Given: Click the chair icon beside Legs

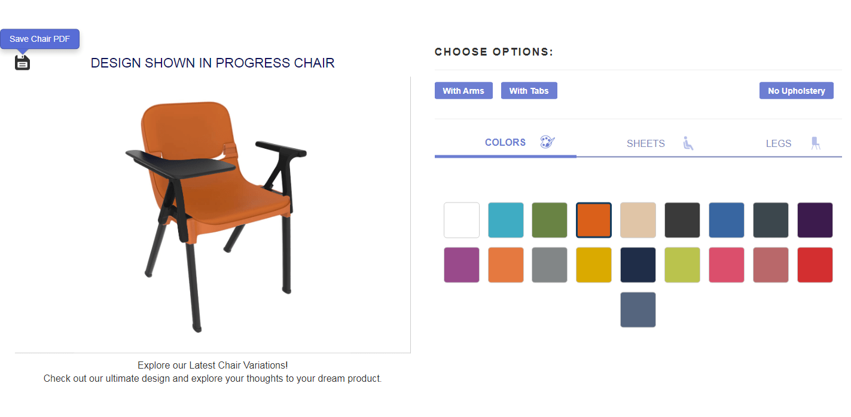Looking at the screenshot, I should click(815, 143).
